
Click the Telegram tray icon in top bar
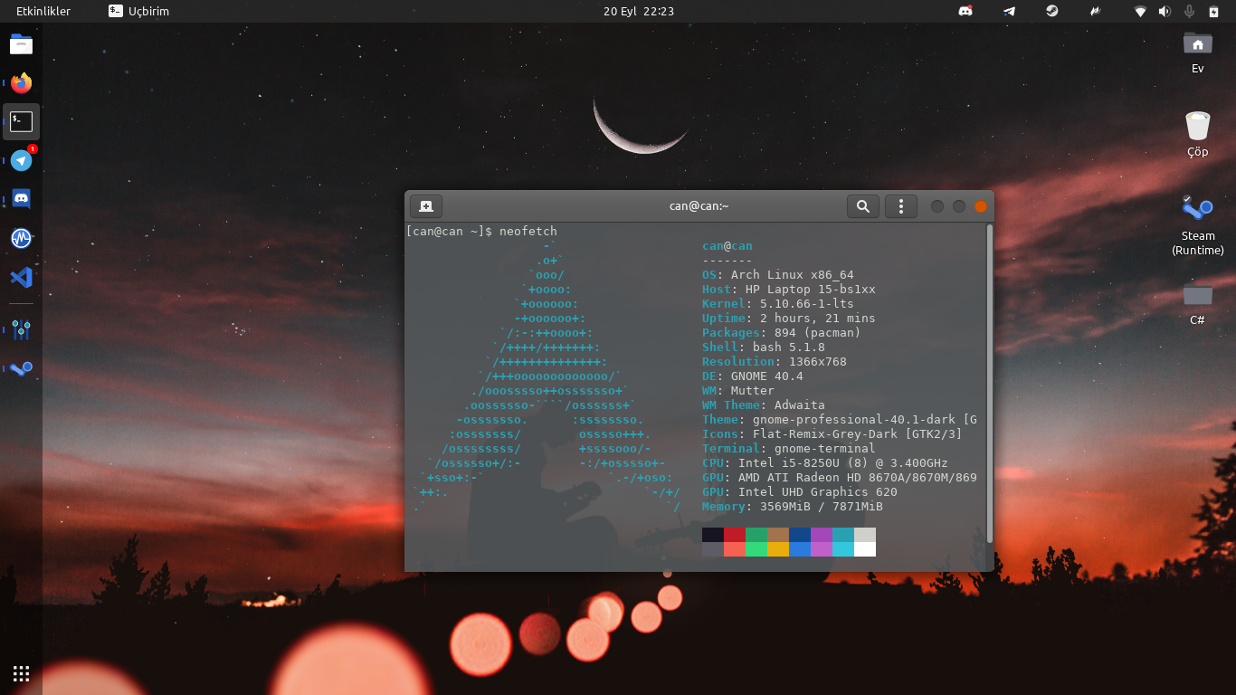pos(1009,12)
